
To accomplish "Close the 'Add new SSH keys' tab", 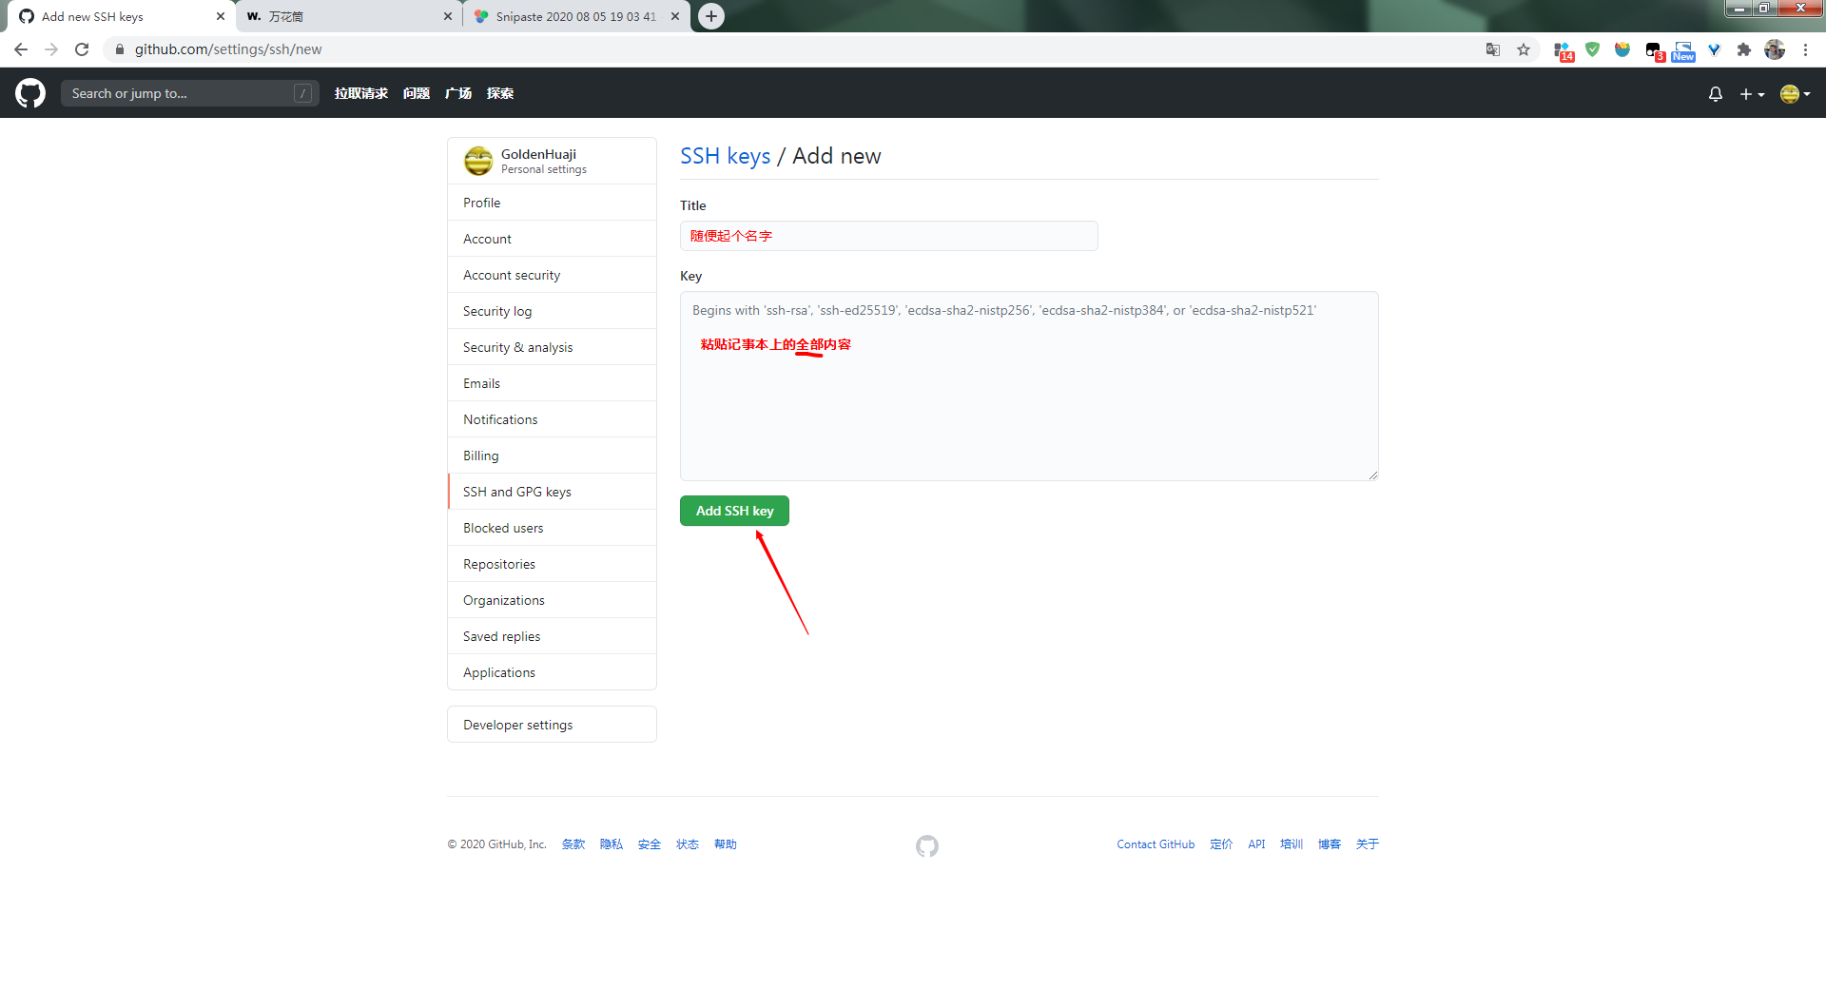I will [221, 16].
